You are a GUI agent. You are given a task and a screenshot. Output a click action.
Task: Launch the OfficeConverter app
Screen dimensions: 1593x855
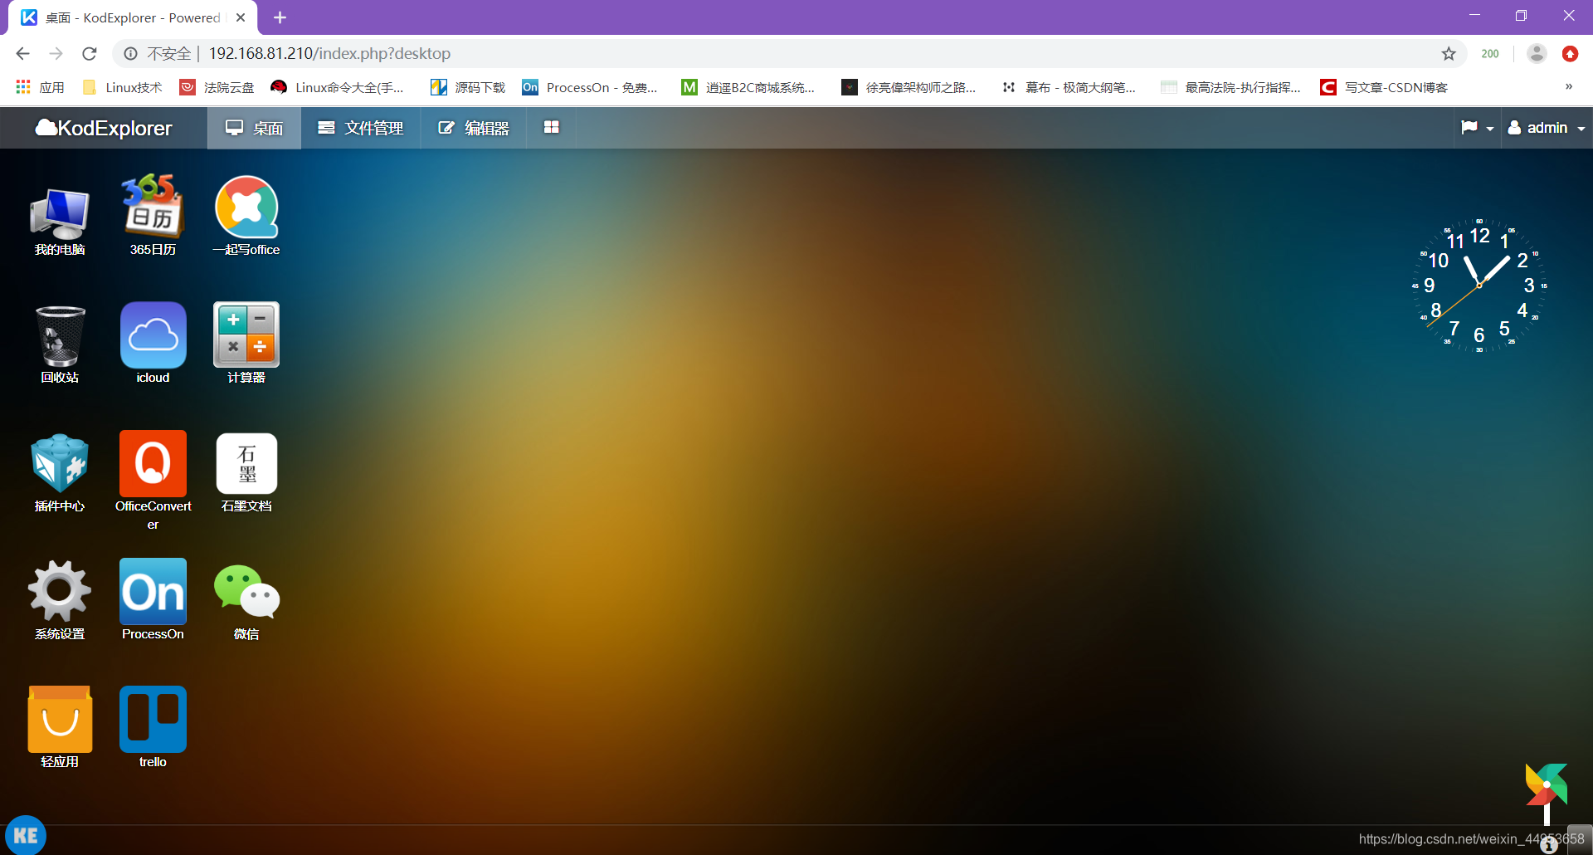pyautogui.click(x=153, y=480)
